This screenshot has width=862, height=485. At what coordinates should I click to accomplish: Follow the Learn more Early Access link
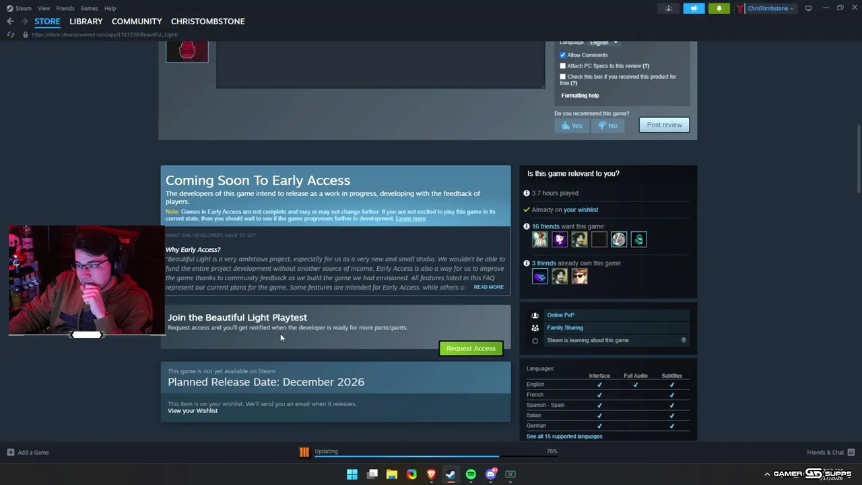click(x=411, y=219)
